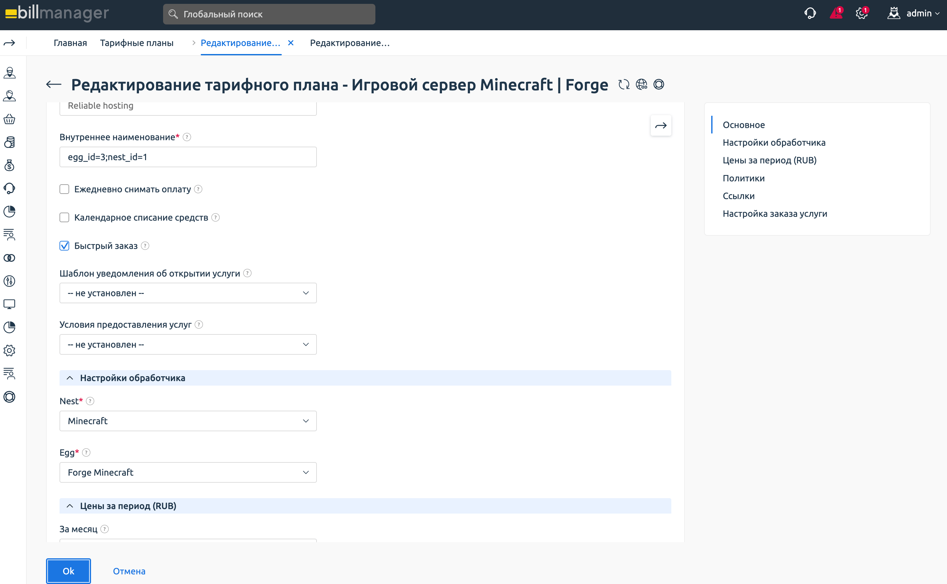Switch to the Главная tab
The image size is (947, 584).
[70, 43]
